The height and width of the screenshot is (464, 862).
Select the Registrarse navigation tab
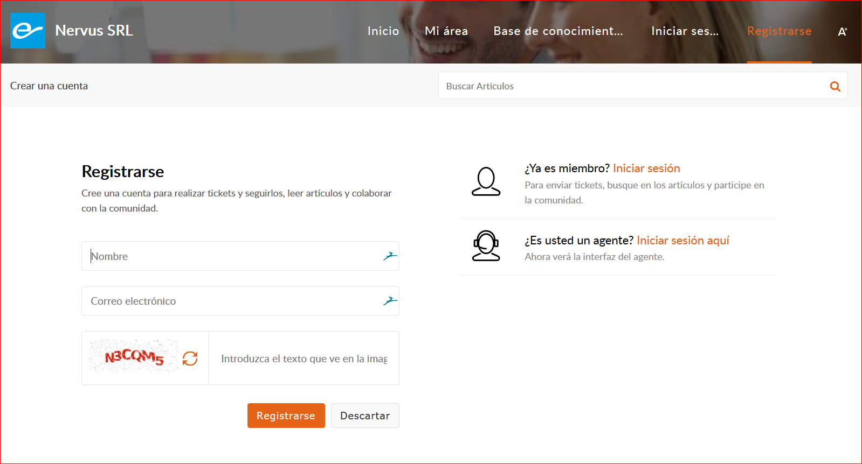(779, 31)
